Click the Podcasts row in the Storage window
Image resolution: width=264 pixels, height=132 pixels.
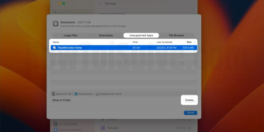[x=146, y=128]
